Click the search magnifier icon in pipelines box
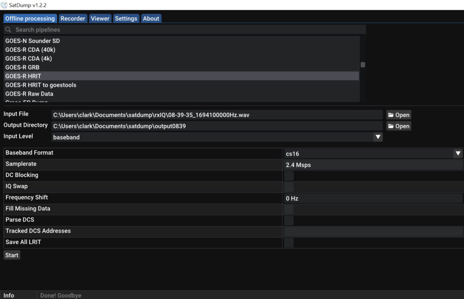Image resolution: width=464 pixels, height=299 pixels. [x=9, y=30]
